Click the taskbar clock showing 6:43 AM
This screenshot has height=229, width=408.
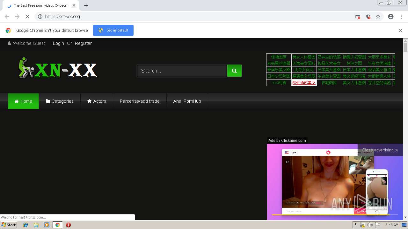(x=392, y=225)
